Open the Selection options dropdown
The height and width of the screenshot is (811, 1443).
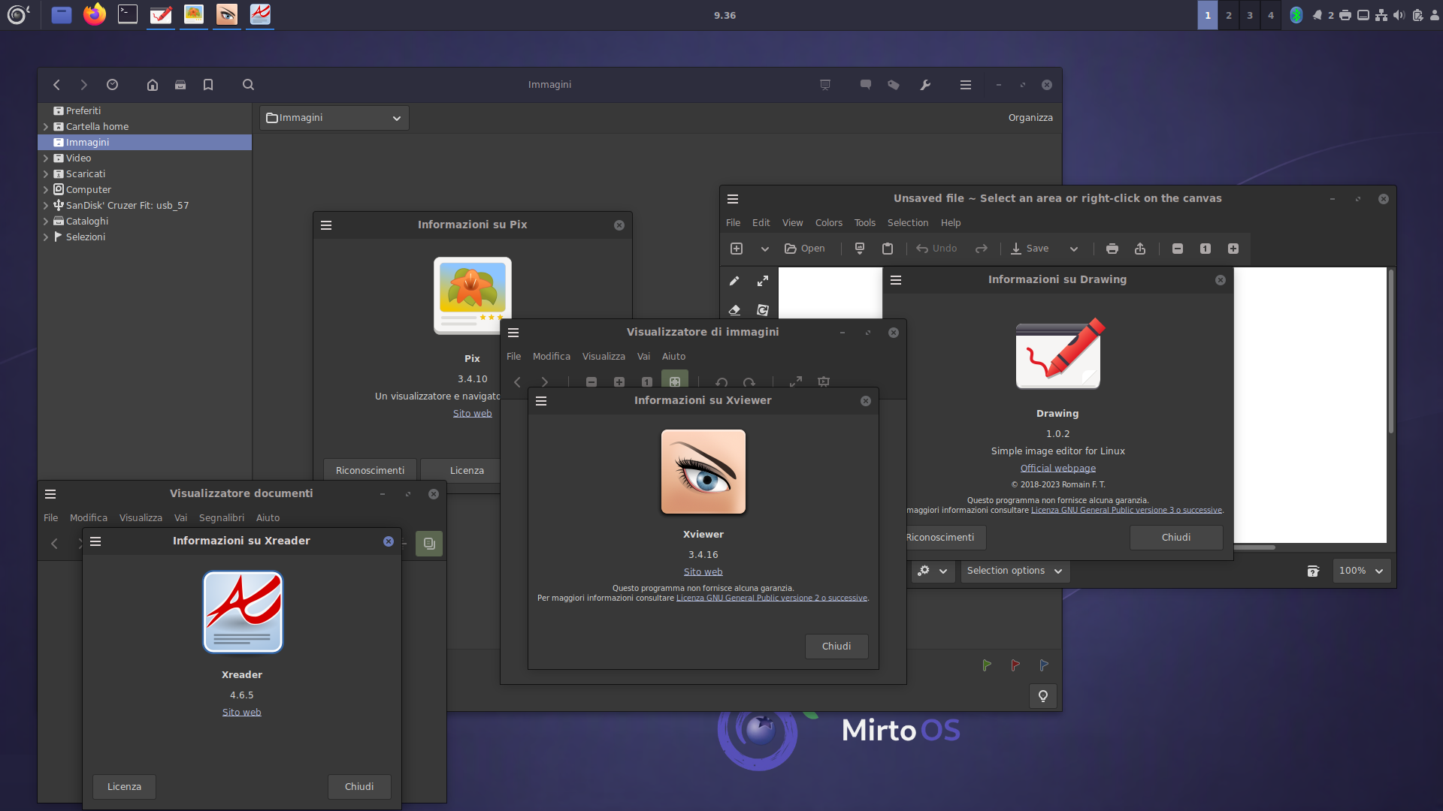point(1015,571)
